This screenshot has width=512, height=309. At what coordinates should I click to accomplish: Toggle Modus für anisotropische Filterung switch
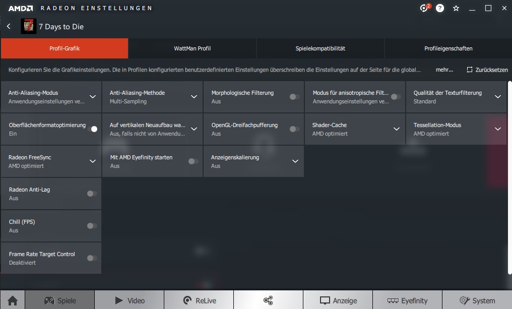point(396,97)
